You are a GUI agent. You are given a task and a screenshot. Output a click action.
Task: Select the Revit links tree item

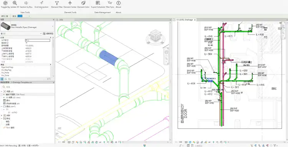click(x=10, y=127)
